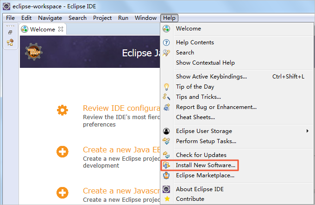The width and height of the screenshot is (315, 205).
Task: Open the Window menu in menu bar
Action: tap(145, 18)
